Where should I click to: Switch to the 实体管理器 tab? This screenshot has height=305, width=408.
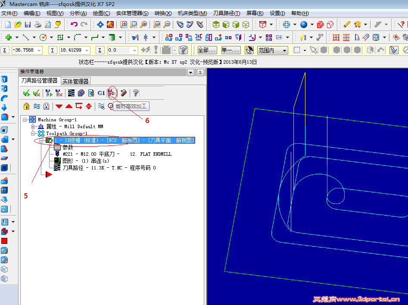pyautogui.click(x=75, y=81)
